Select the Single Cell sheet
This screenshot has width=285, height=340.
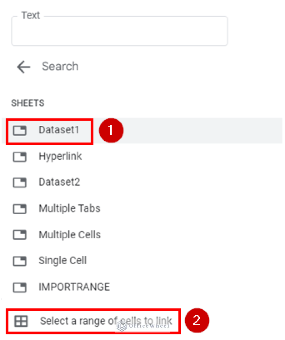pyautogui.click(x=62, y=261)
